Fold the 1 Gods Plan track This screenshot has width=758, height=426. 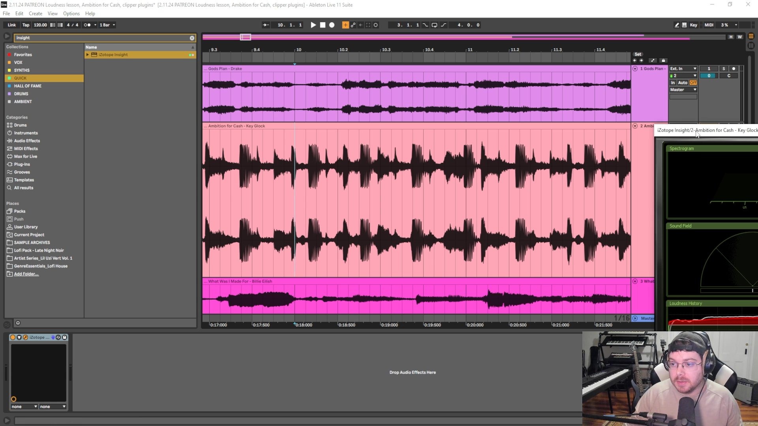(635, 69)
